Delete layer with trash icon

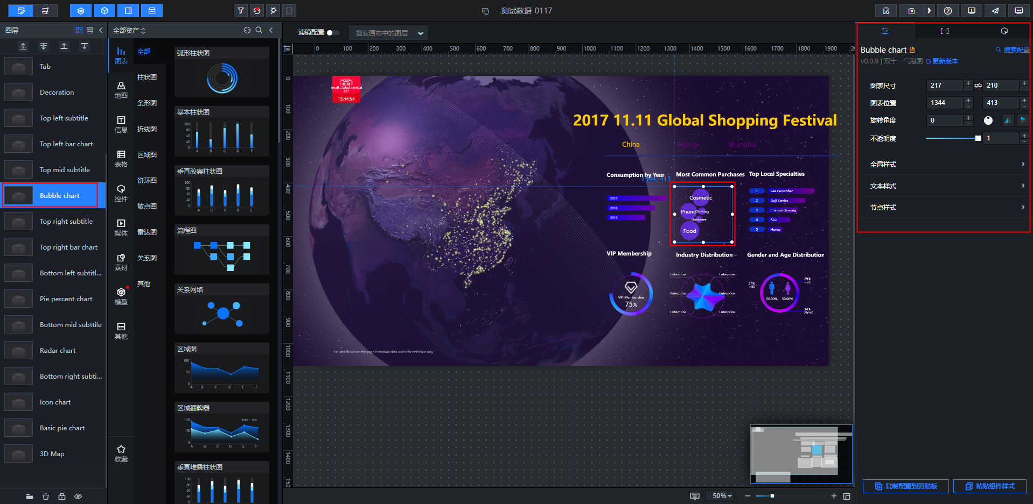(46, 496)
